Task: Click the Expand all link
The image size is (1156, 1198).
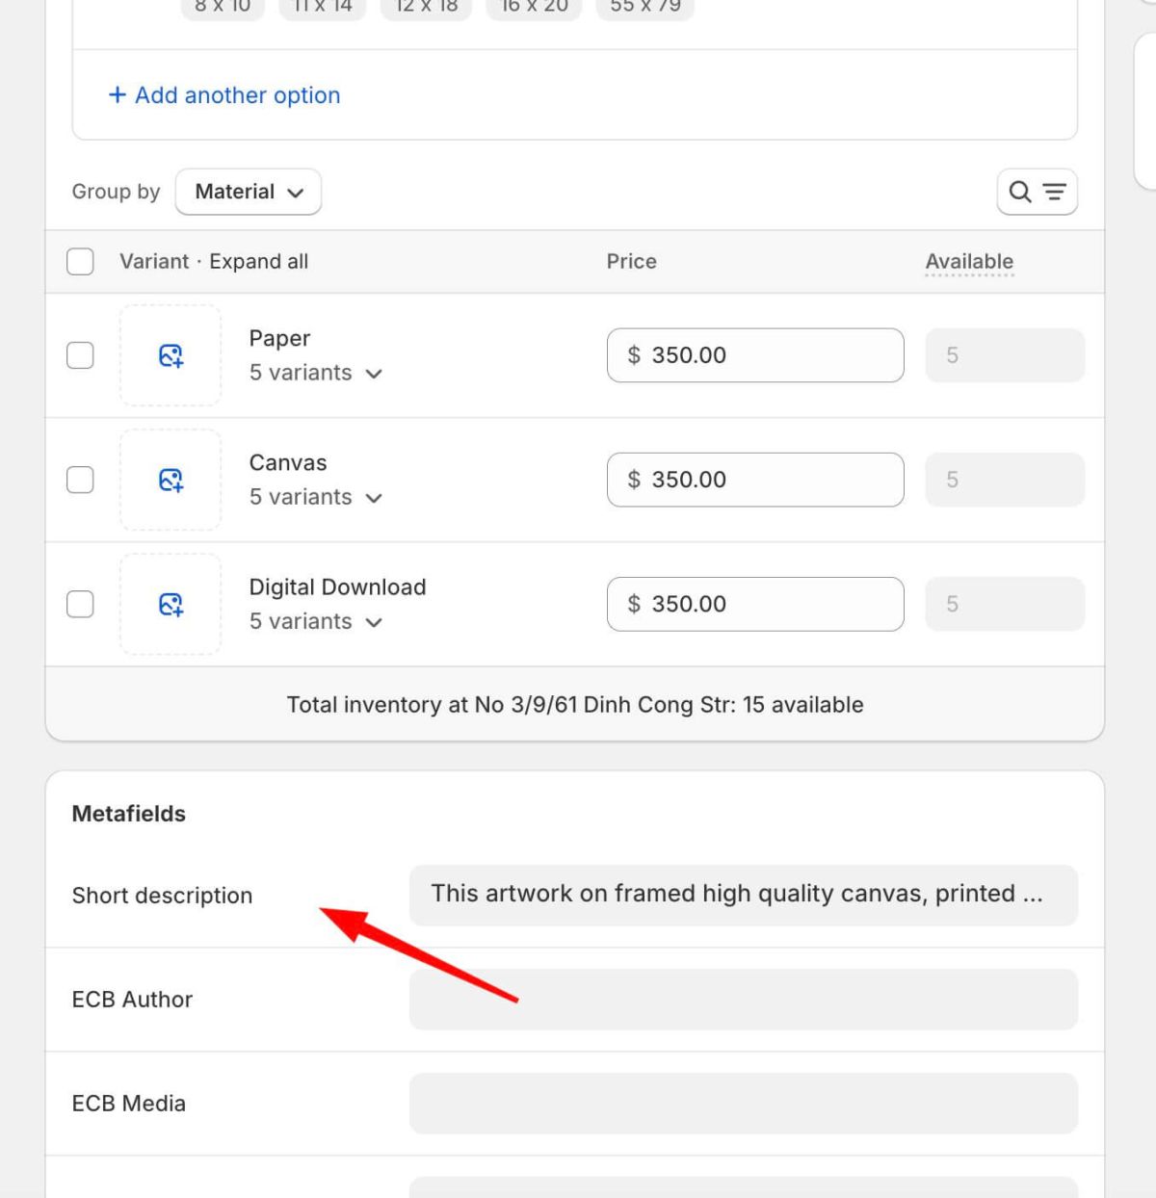Action: point(258,261)
